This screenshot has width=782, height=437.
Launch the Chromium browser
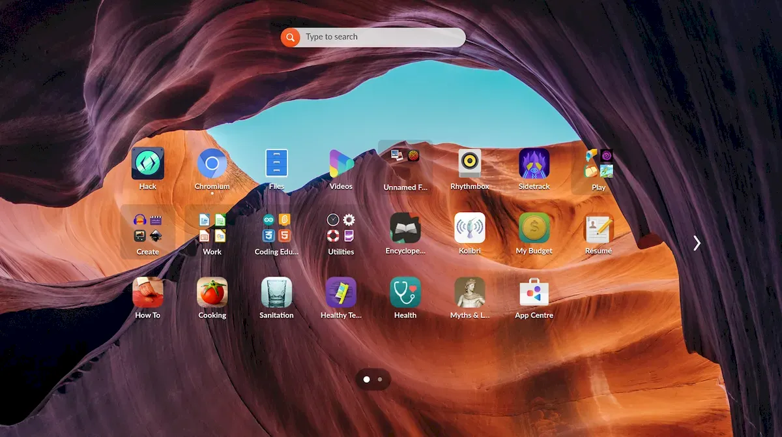click(212, 164)
